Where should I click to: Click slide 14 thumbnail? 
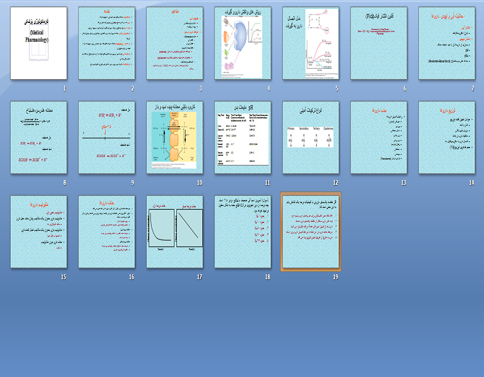tap(446, 138)
